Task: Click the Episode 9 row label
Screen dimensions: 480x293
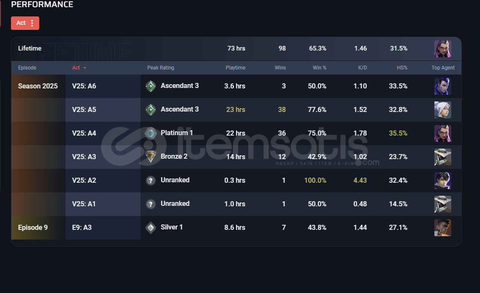Action: 33,228
